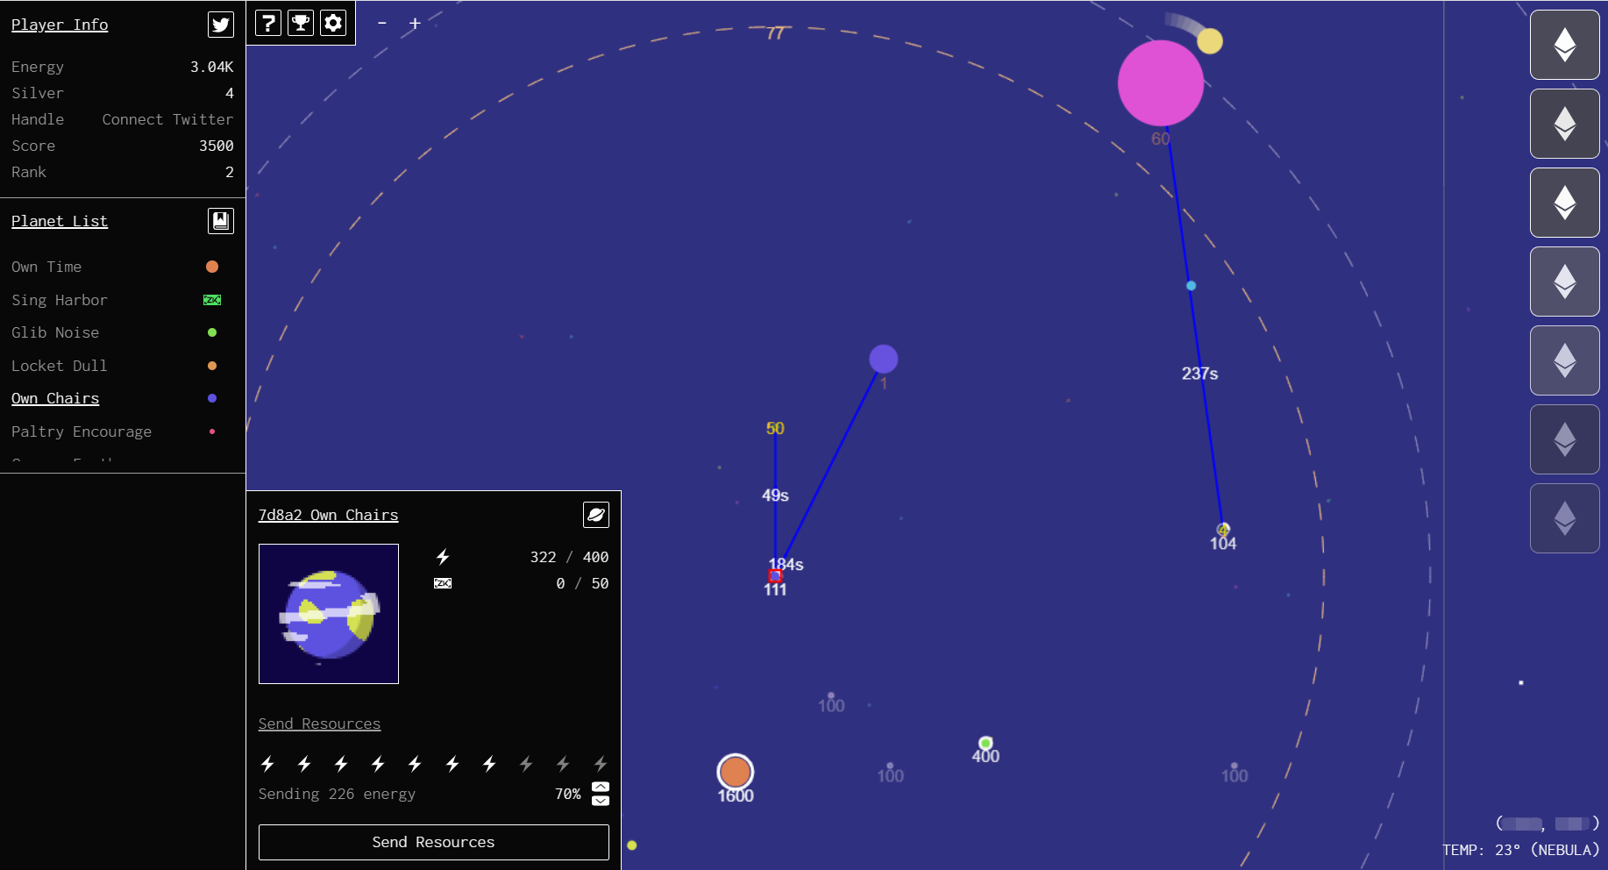
Task: Zoom out with the minus control
Action: 382,23
